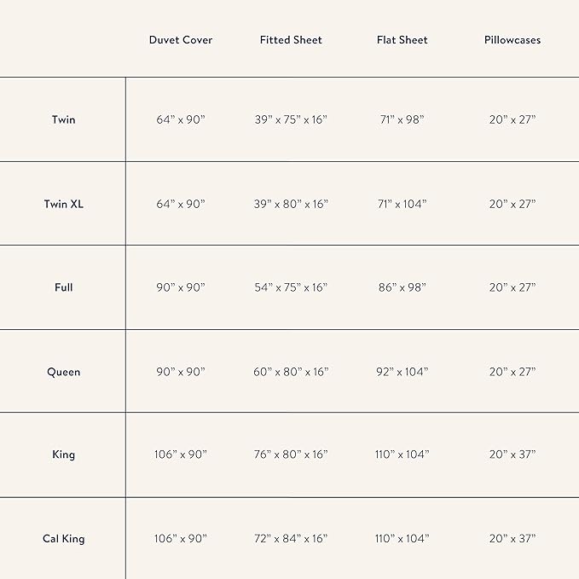The image size is (579, 579).
Task: Select the Queen row label
Action: coord(63,372)
